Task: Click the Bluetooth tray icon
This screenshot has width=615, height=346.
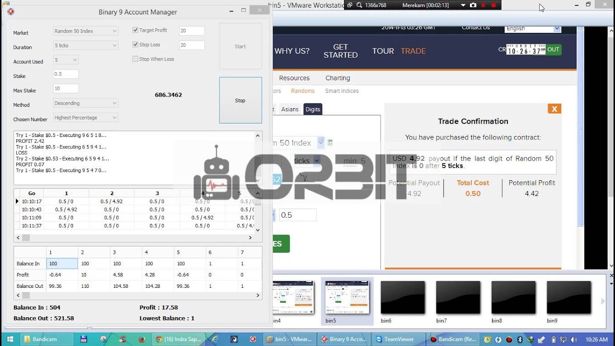Action: (519, 339)
